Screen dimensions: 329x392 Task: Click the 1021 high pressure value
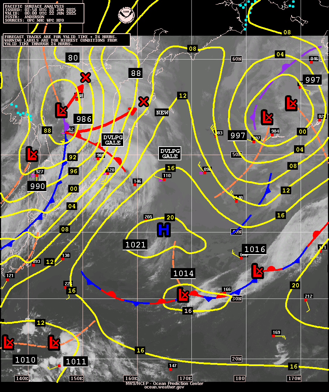point(135,245)
